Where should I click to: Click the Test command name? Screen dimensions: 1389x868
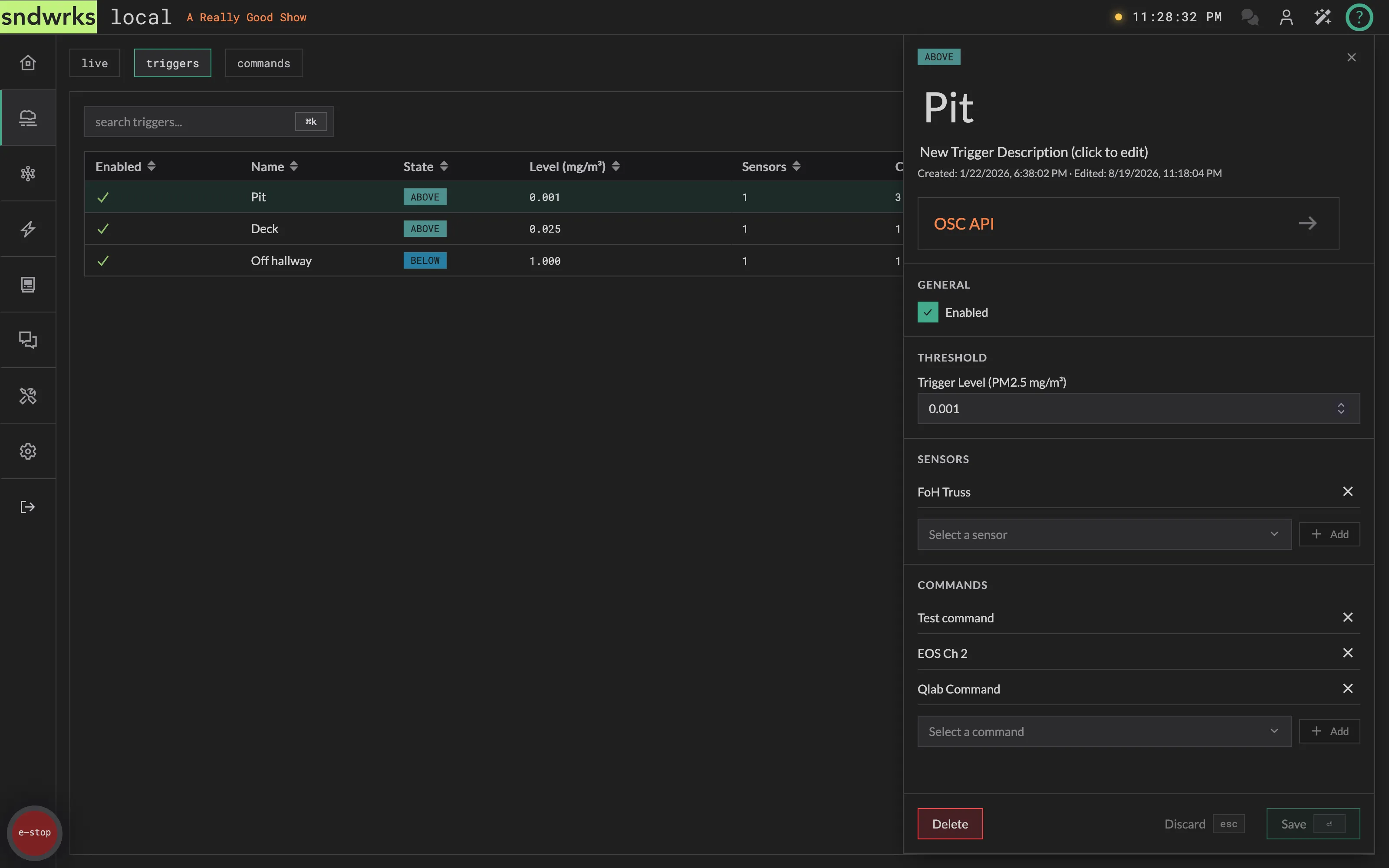955,618
